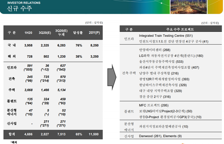Click the *해외 footnote text
Viewport: 224px width, 144px height.
tap(14, 142)
